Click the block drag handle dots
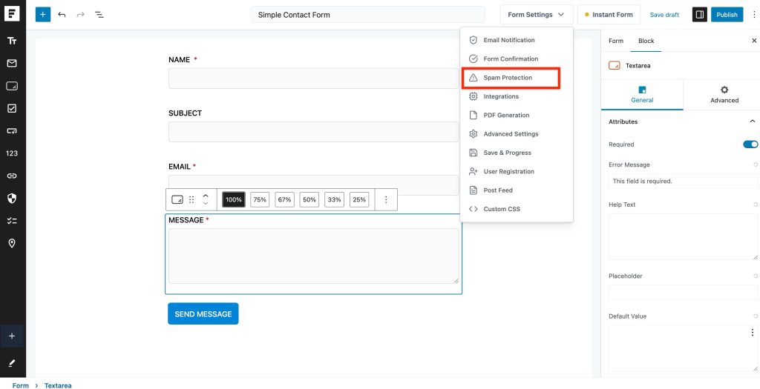This screenshot has height=389, width=760. (191, 199)
